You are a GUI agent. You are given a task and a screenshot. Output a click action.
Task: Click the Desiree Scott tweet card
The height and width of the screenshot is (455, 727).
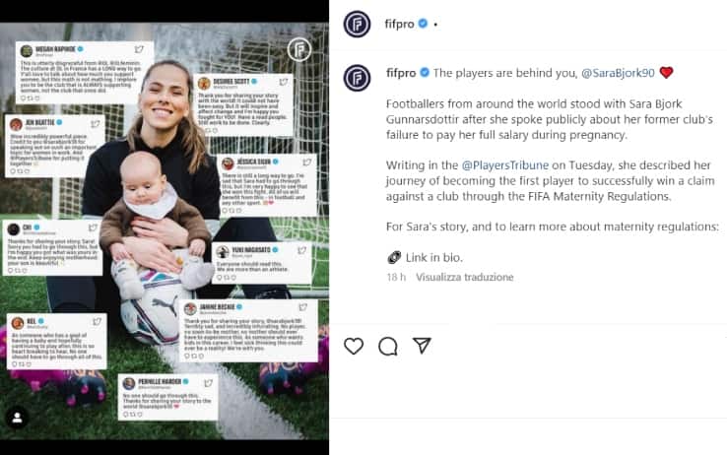243,105
